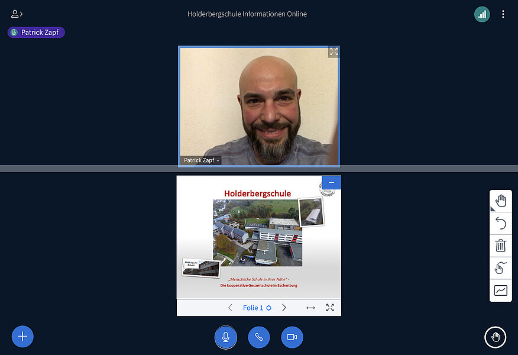Undo the last whiteboard annotation

tap(501, 223)
